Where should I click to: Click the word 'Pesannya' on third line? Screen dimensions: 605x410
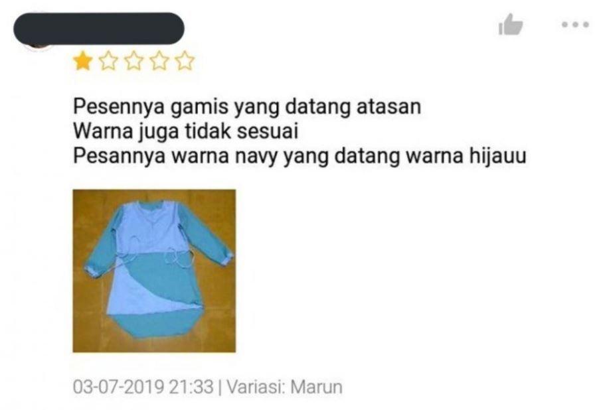[x=119, y=157]
